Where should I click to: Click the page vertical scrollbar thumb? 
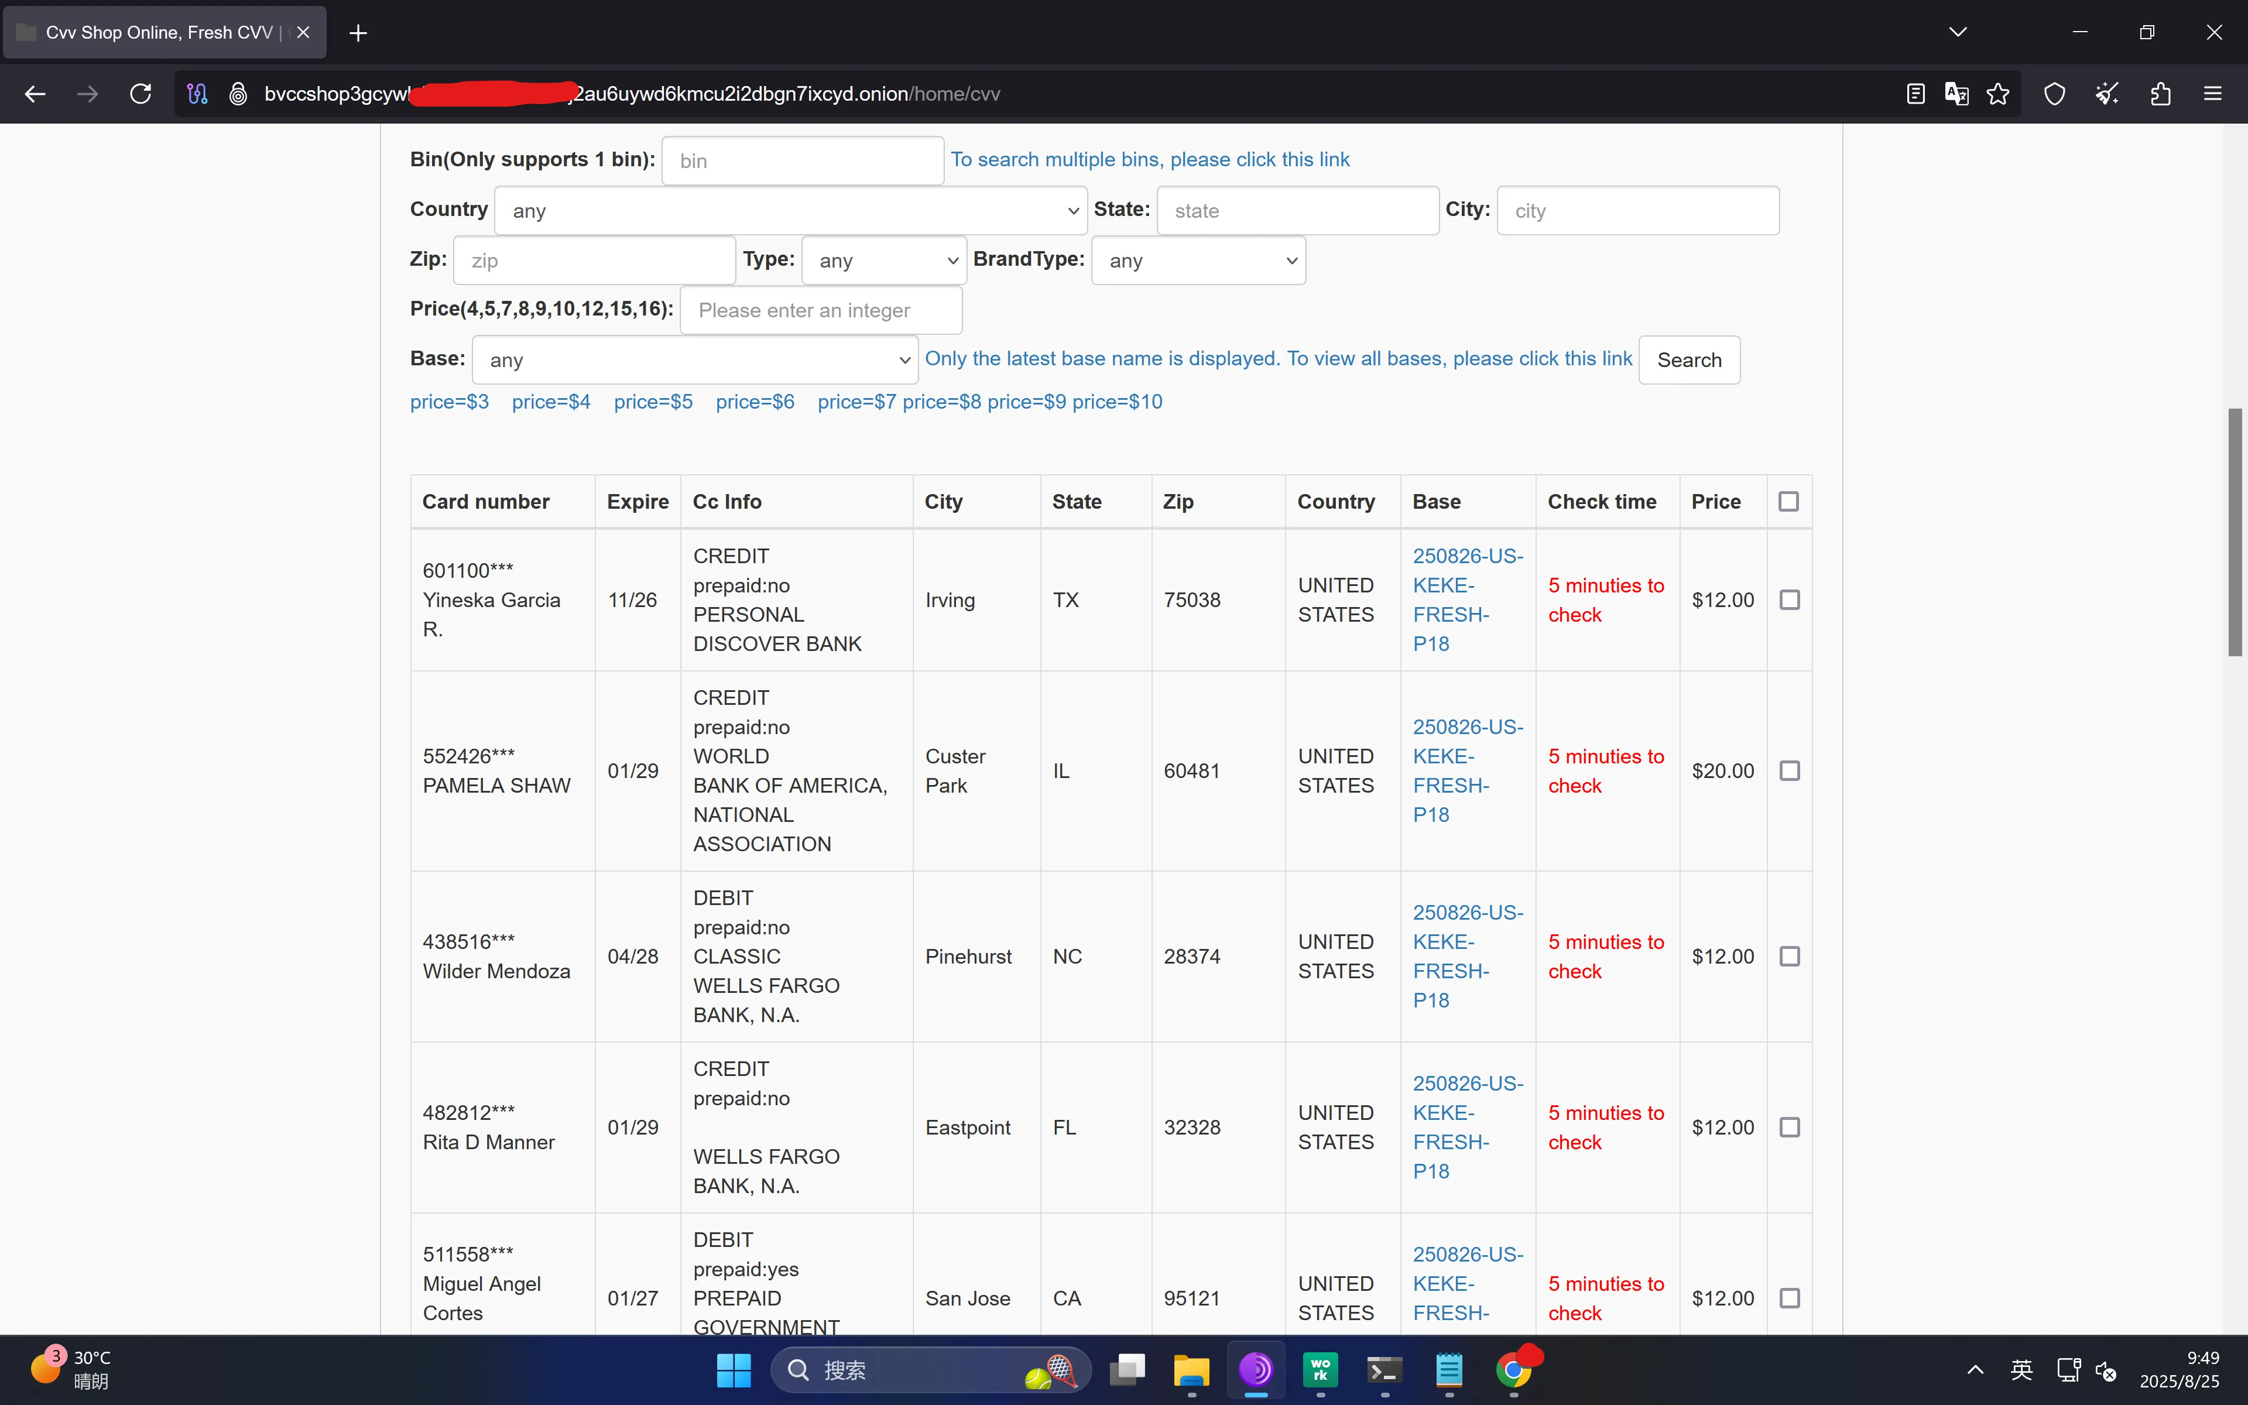coord(2235,532)
